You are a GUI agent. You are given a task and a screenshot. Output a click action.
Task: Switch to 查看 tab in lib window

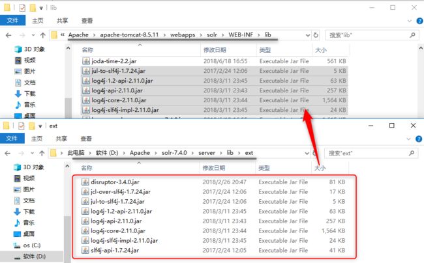click(x=87, y=21)
